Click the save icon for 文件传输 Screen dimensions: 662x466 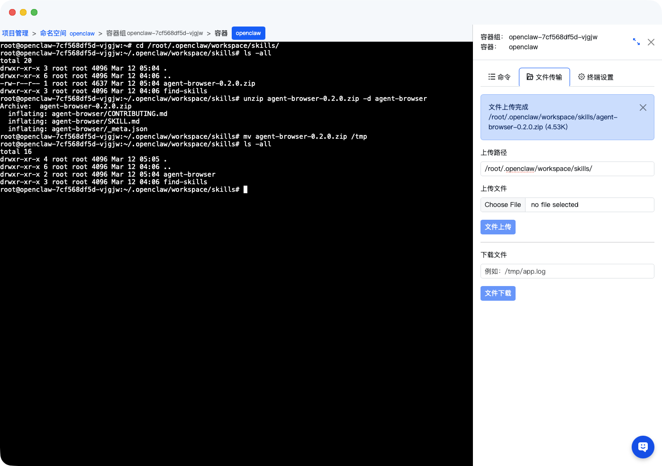click(530, 77)
